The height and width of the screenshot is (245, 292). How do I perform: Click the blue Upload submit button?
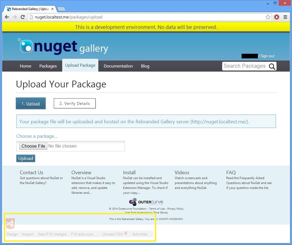[x=26, y=158]
